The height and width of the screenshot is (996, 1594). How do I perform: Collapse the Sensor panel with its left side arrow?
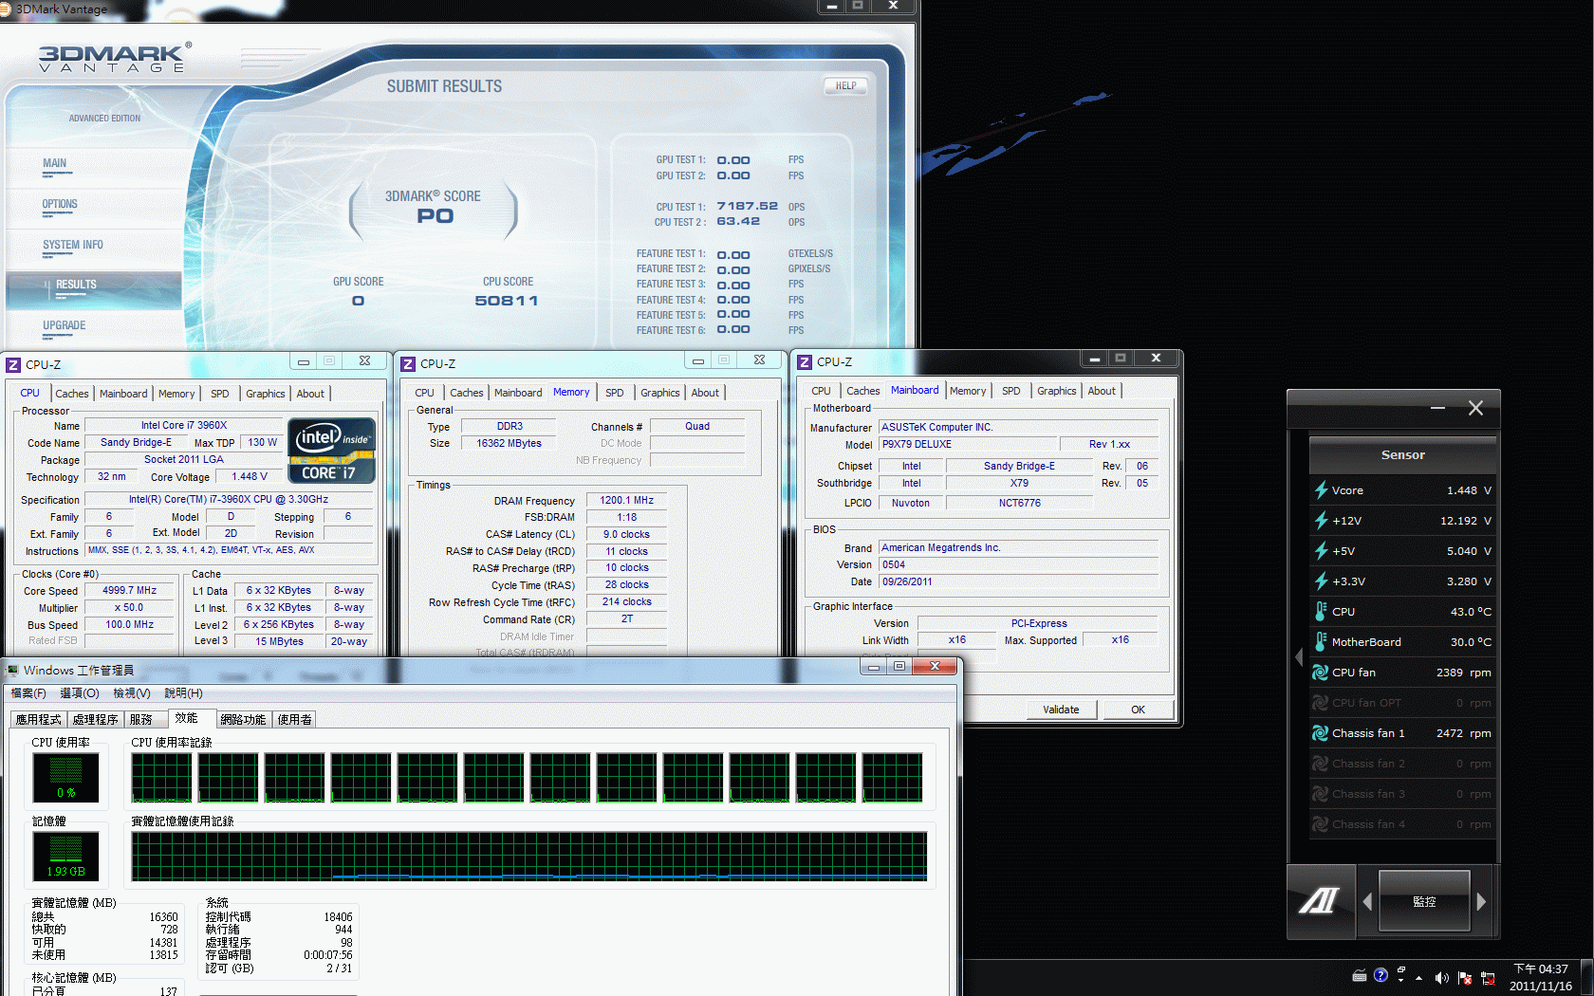[1299, 656]
